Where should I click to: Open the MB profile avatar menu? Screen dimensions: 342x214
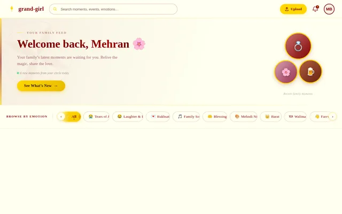pos(329,9)
